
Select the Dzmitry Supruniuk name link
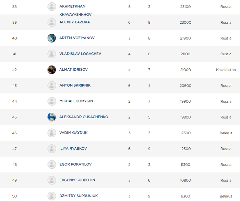(x=79, y=196)
